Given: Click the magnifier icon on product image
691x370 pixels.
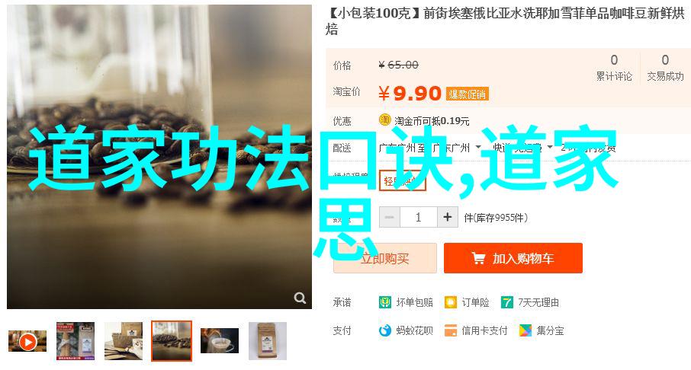Looking at the screenshot, I should [300, 298].
